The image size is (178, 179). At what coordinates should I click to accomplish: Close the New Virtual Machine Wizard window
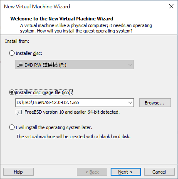tap(171, 6)
